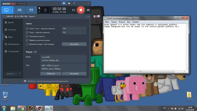Screen dimensions: 197x111
Task: Click the Notepad title bar icon
Action: (105, 18)
